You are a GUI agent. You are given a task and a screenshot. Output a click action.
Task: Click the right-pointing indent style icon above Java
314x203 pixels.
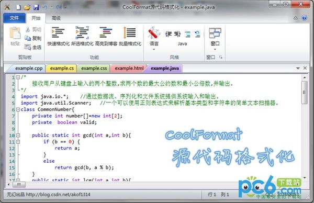177,34
